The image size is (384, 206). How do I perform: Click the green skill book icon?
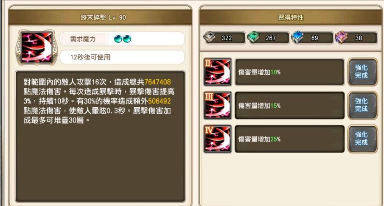253,37
